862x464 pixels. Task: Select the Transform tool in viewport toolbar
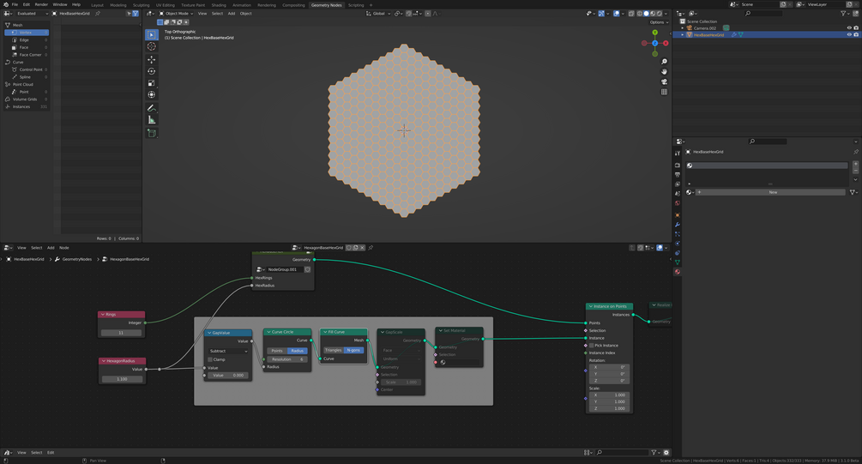coord(152,95)
